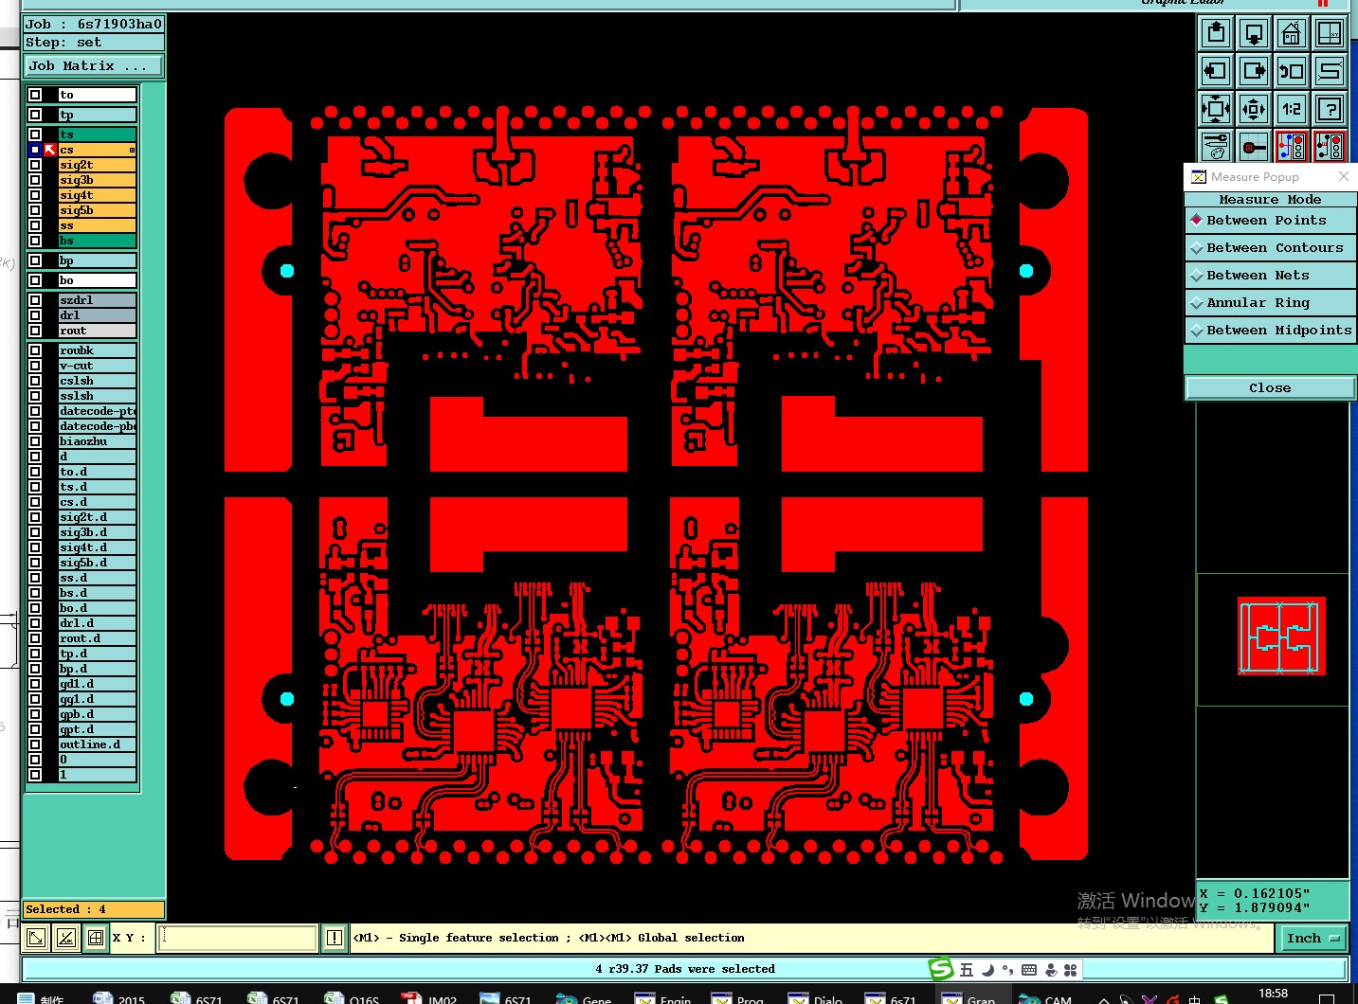Toggle checkbox for layer outline.d

pos(35,744)
